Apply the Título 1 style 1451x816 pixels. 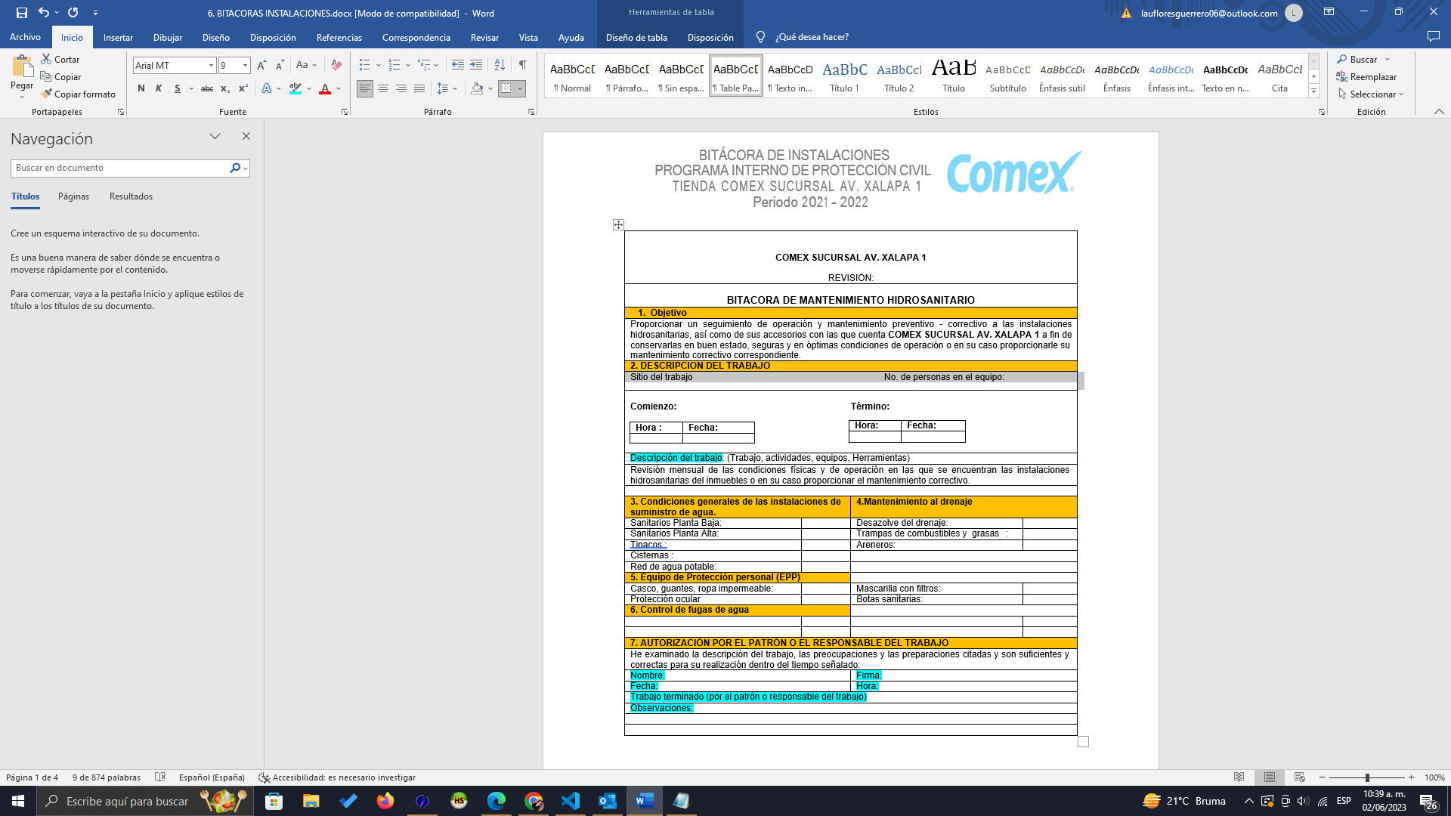pos(844,76)
